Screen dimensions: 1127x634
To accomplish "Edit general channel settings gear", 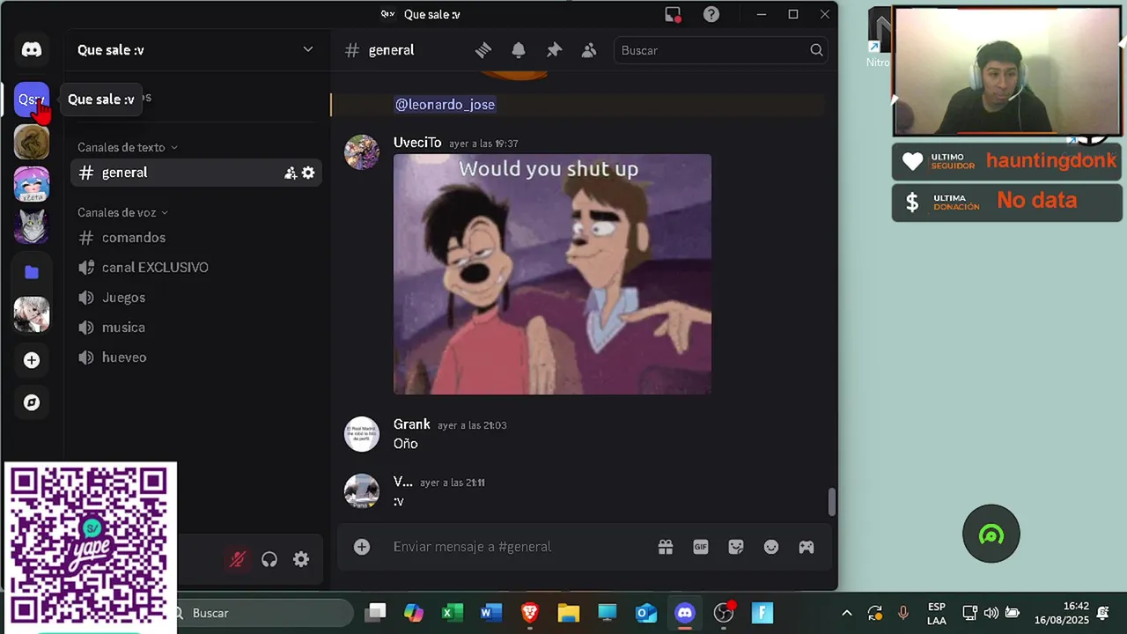I will pyautogui.click(x=308, y=173).
